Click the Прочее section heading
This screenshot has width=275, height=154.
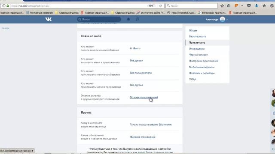(86, 113)
